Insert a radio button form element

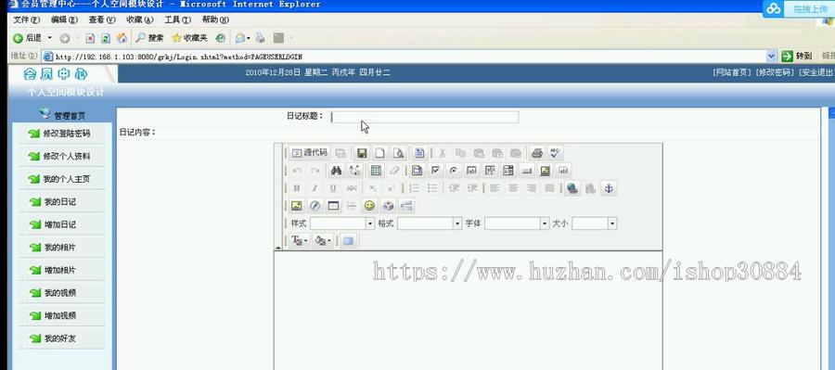(x=454, y=171)
